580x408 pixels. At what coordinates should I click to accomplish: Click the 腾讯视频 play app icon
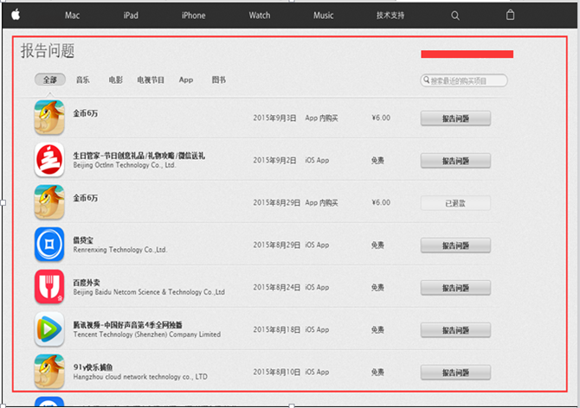point(49,329)
